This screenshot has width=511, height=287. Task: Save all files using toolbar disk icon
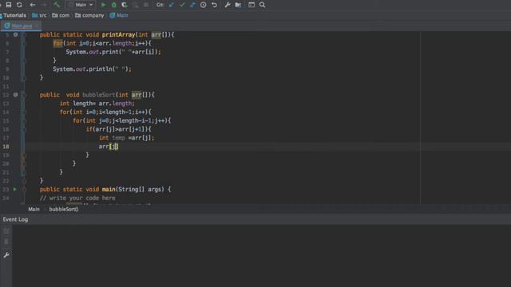click(9, 5)
